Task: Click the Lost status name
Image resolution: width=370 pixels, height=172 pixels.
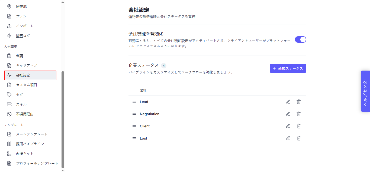Action: [143, 138]
